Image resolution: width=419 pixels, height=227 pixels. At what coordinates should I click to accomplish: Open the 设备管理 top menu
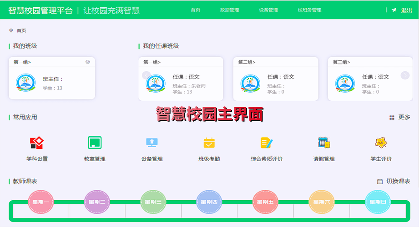268,10
